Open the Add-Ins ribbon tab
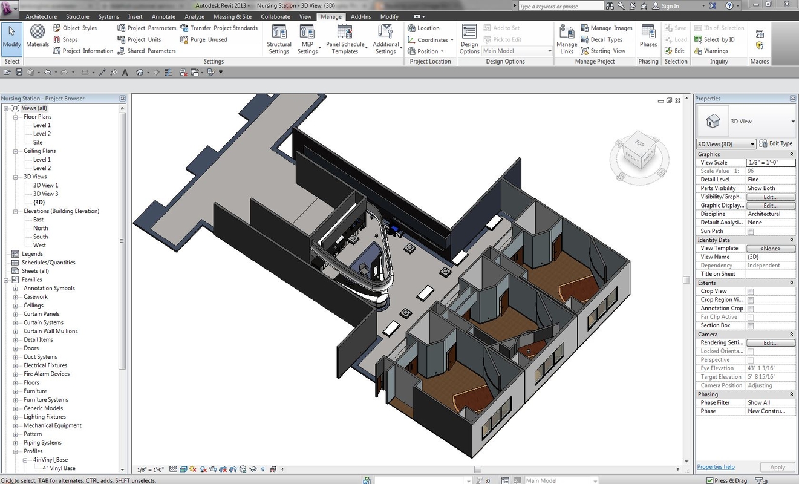This screenshot has height=484, width=799. (361, 16)
